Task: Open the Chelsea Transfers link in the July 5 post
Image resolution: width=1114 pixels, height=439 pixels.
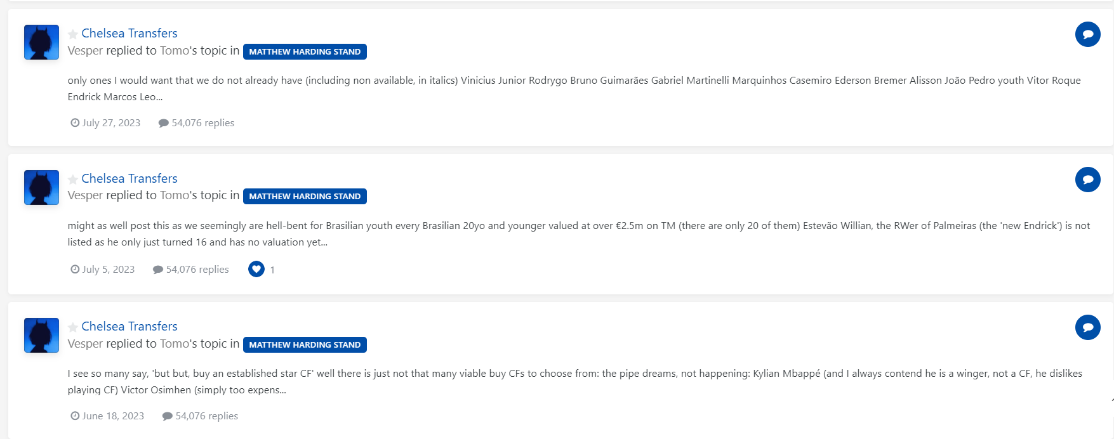Action: click(129, 178)
